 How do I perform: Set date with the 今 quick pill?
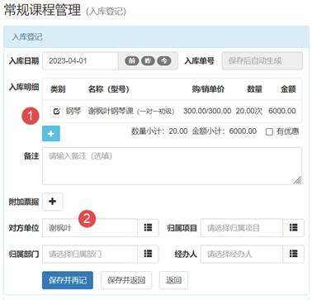[x=164, y=61]
